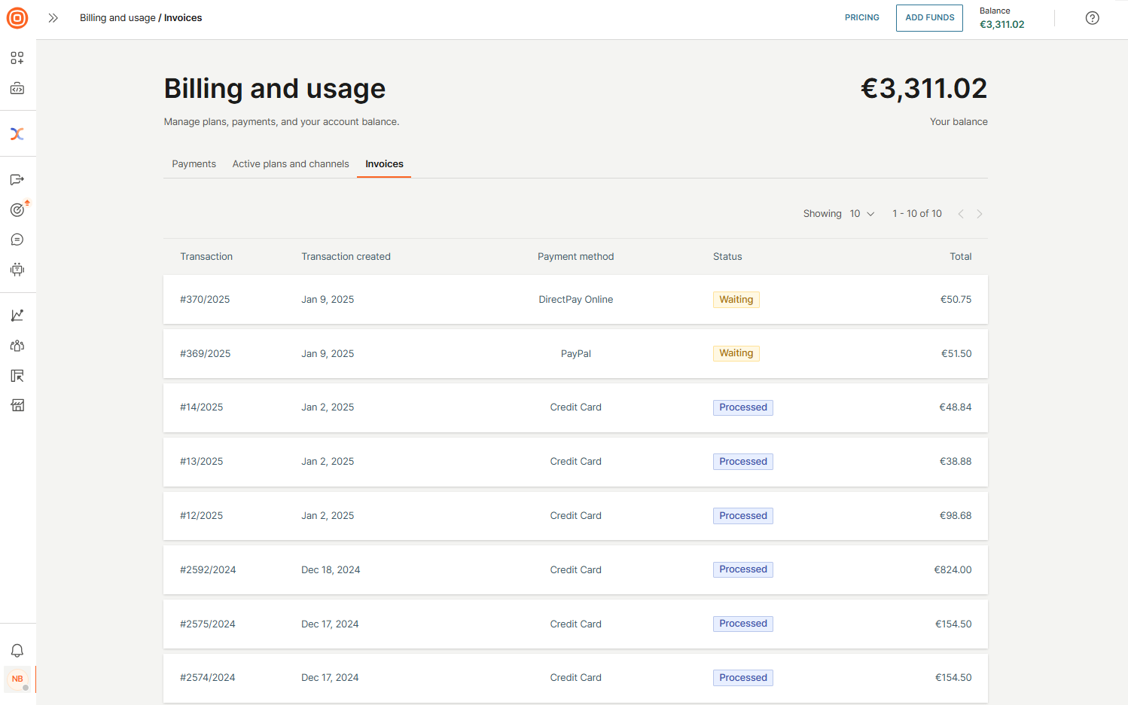Screen dimensions: 1128x705
Task: Open the people audience icon
Action: pos(17,346)
